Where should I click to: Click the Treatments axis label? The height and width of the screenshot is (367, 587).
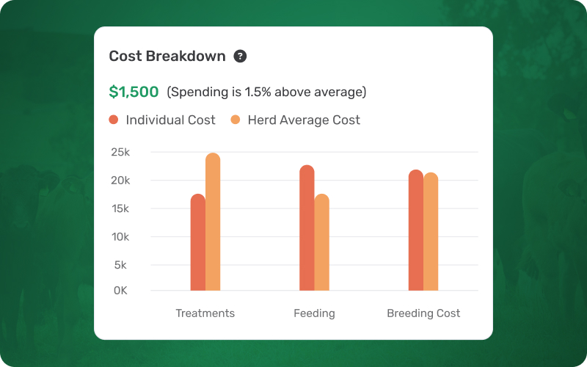[205, 313]
